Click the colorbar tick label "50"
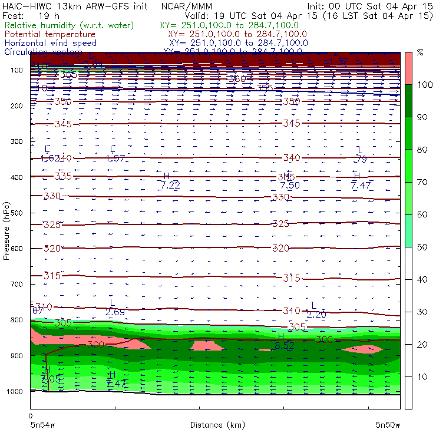This screenshot has height=436, width=436. click(x=422, y=247)
